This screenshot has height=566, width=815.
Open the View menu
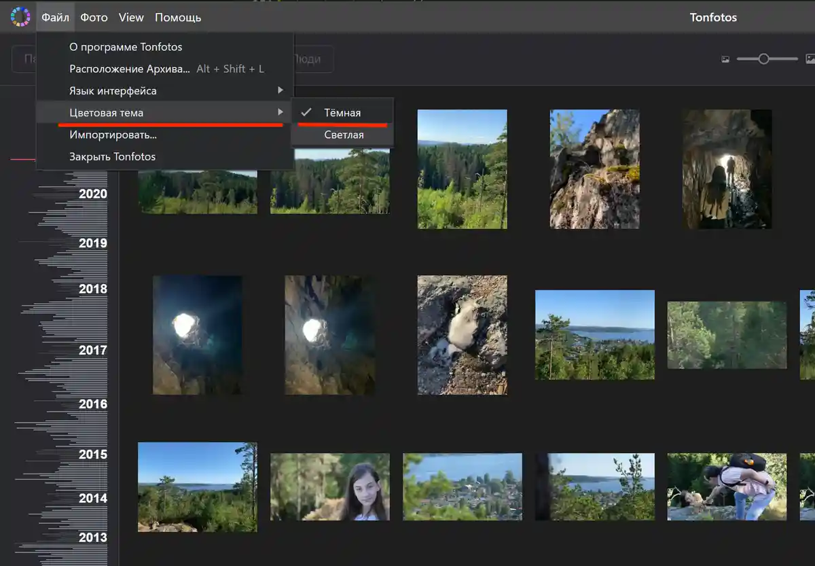click(131, 17)
